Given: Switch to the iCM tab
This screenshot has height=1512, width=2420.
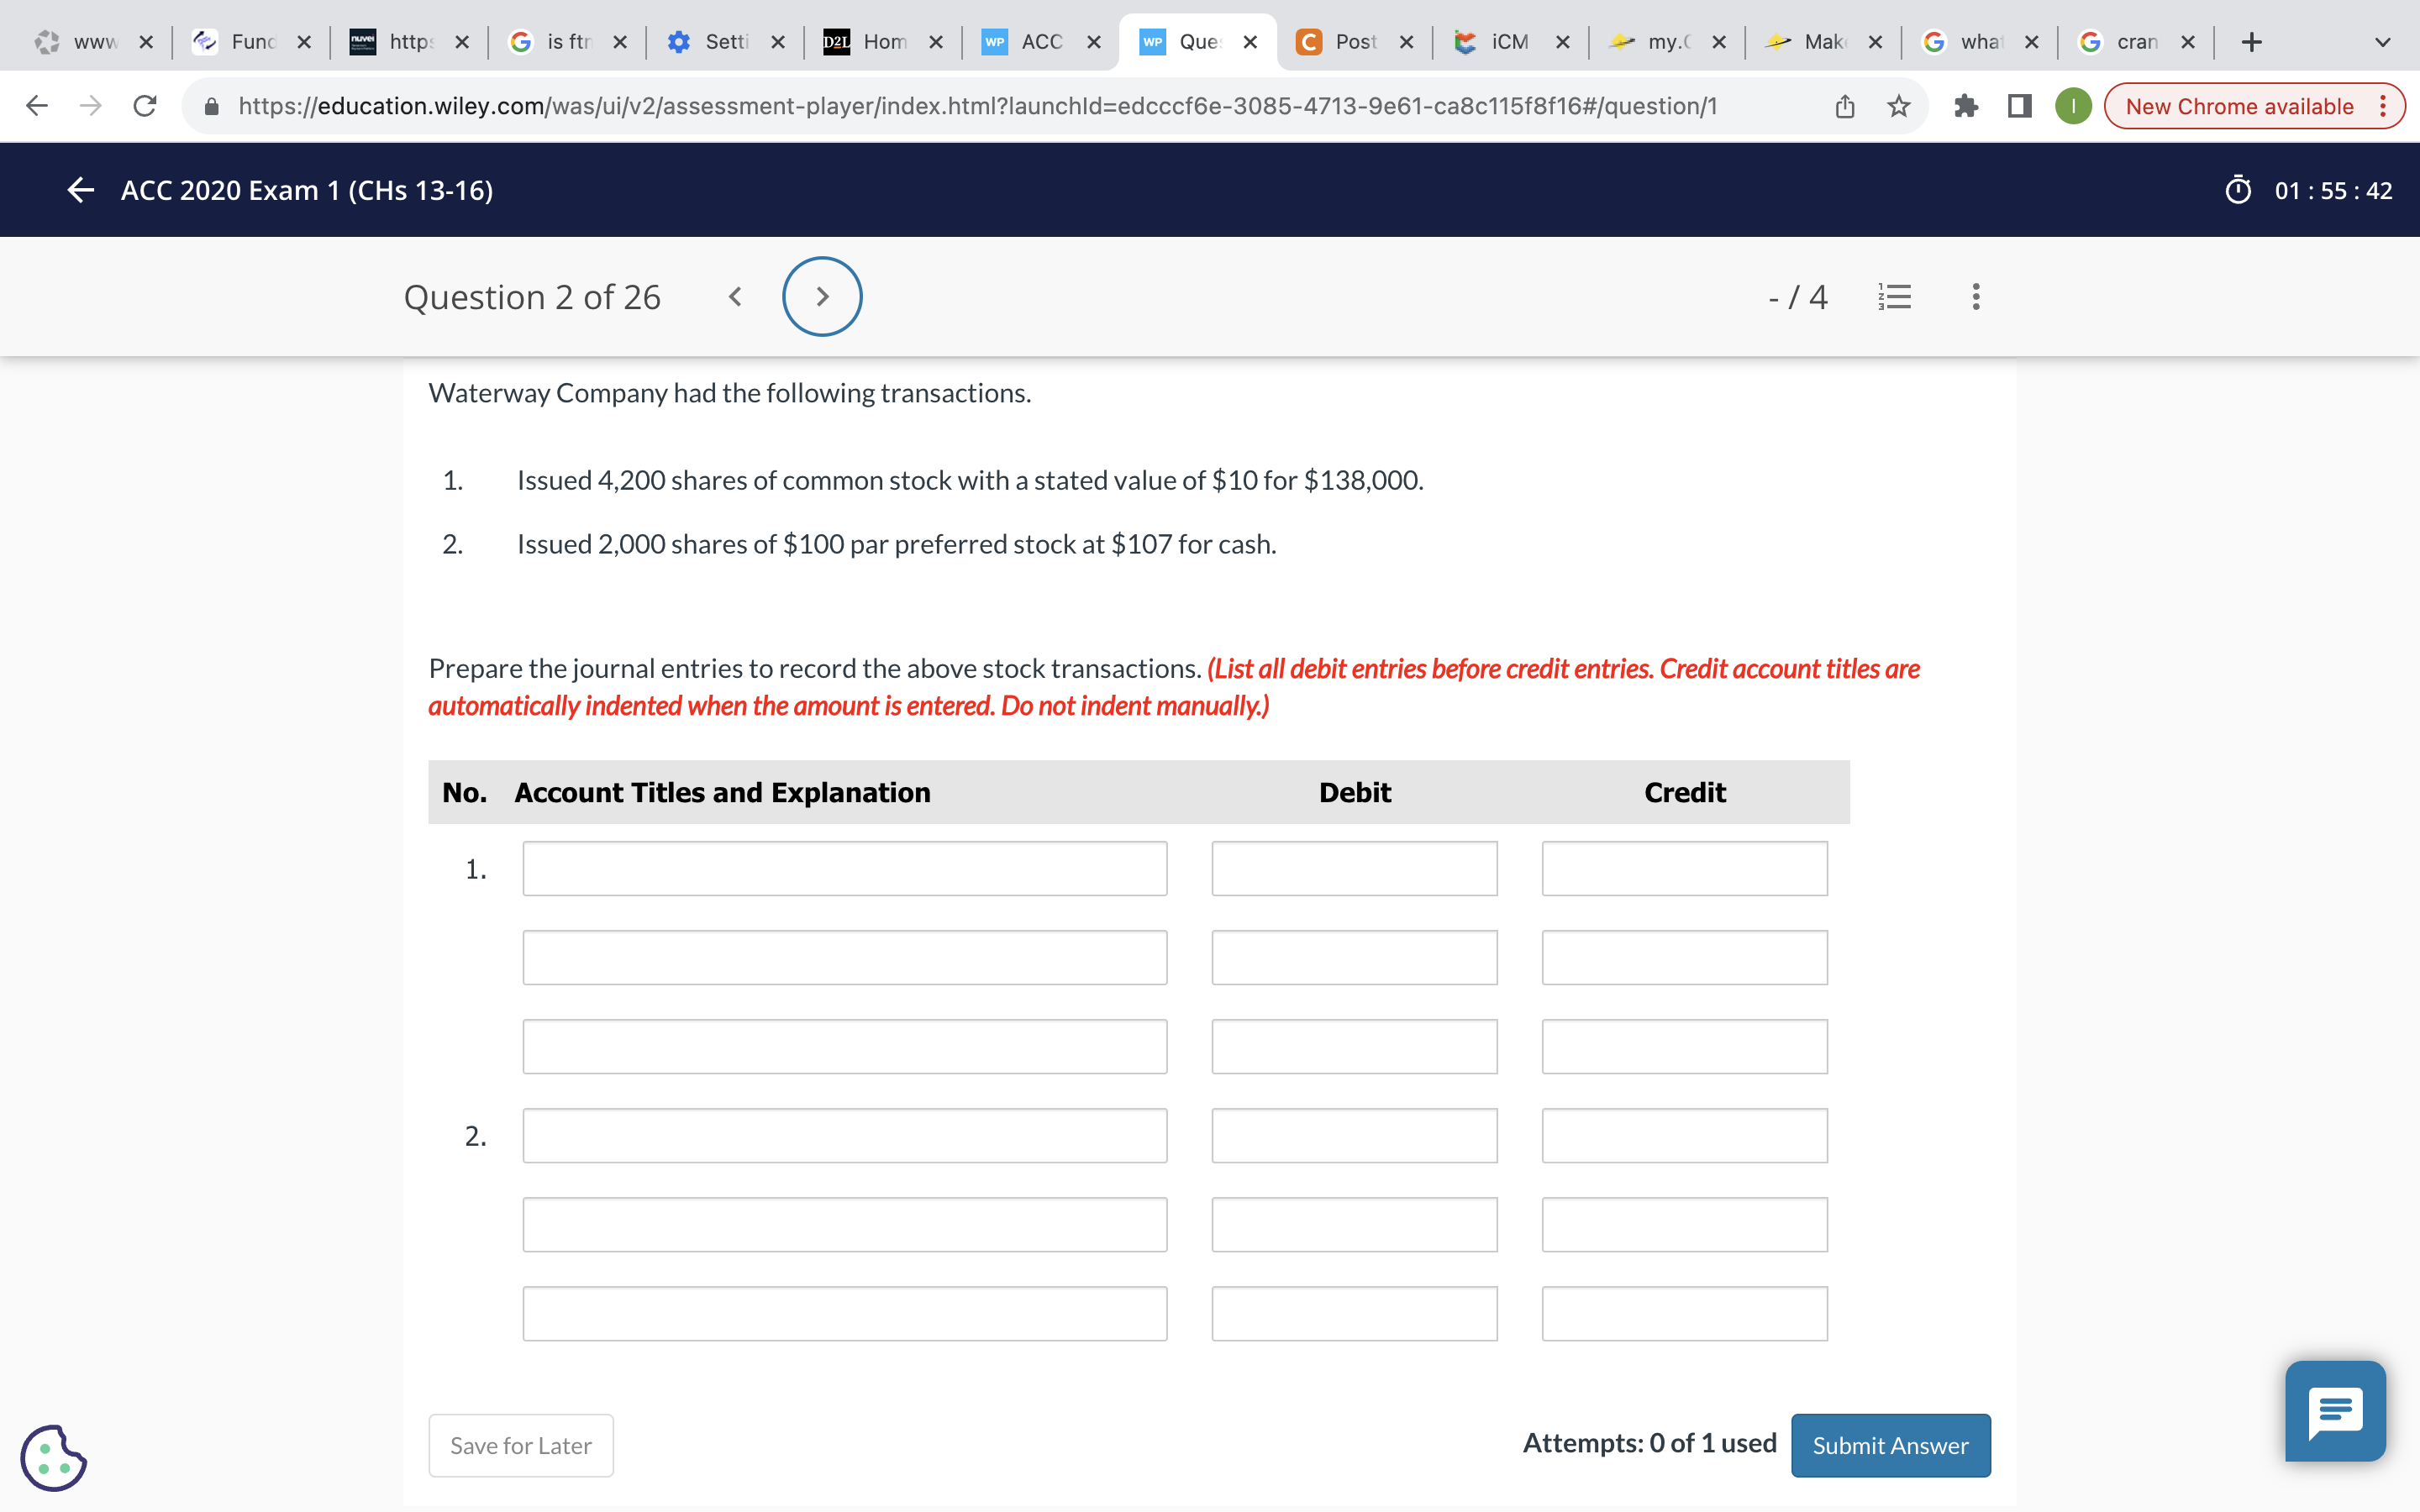Looking at the screenshot, I should [x=1508, y=42].
